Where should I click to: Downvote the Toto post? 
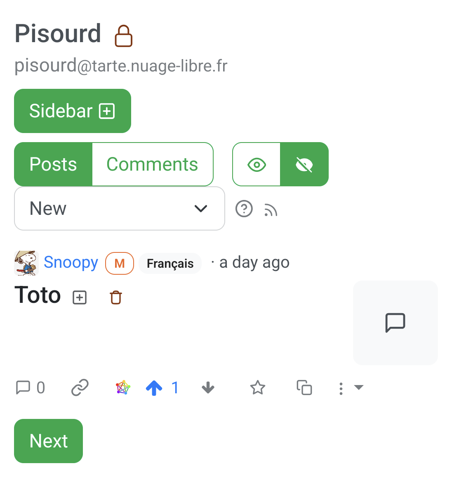[x=208, y=388]
